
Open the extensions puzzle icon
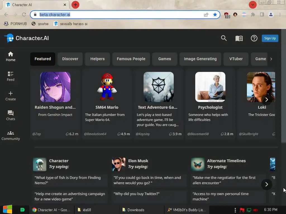(253, 14)
